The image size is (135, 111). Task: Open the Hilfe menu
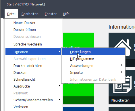coord(66,14)
